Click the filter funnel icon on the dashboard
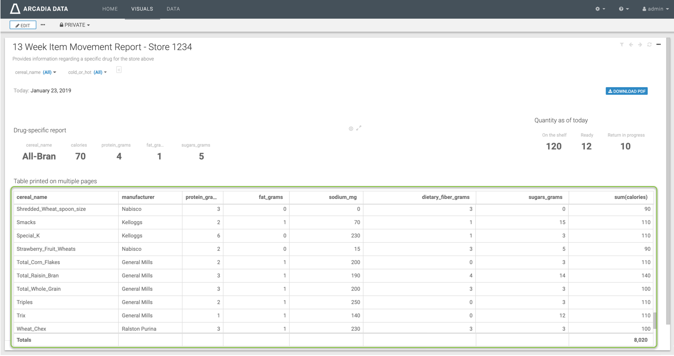This screenshot has height=356, width=674. coord(622,45)
